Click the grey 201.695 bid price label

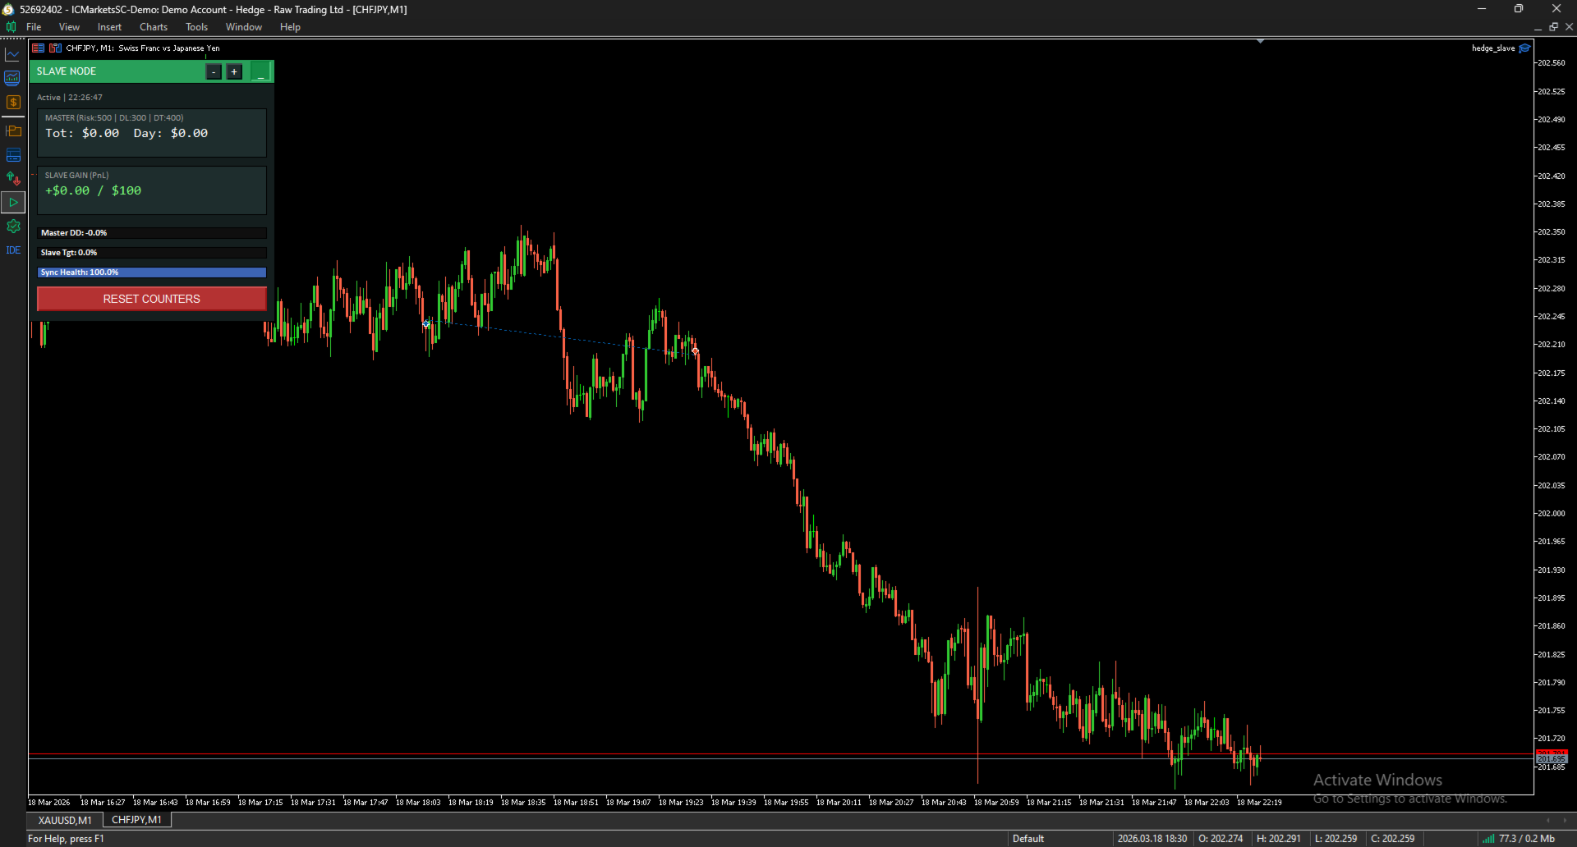[1552, 759]
